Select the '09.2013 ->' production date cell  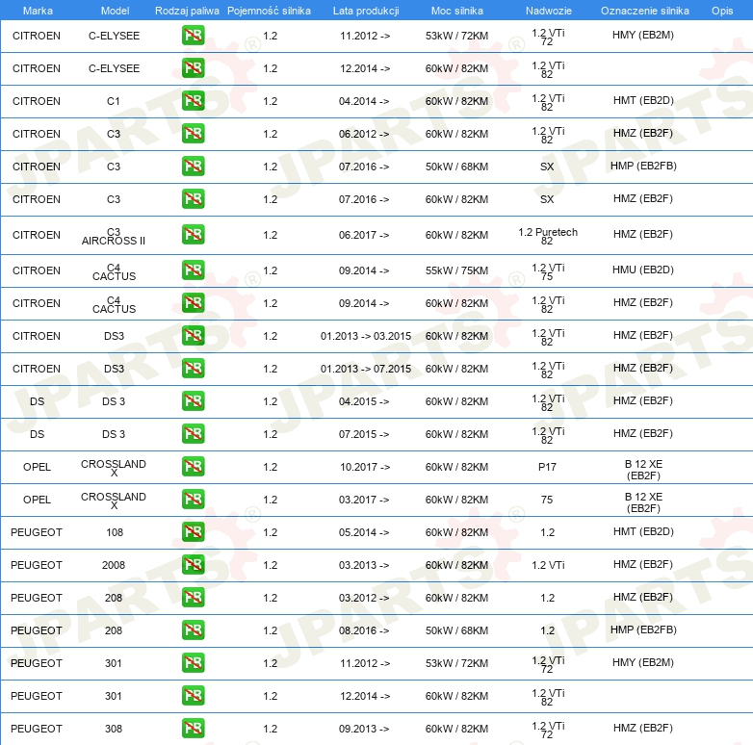tap(364, 729)
